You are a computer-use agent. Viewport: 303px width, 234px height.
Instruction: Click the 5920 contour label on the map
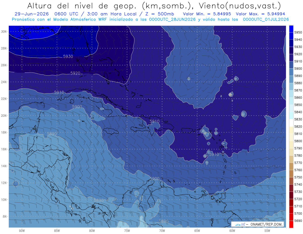(x=75, y=73)
